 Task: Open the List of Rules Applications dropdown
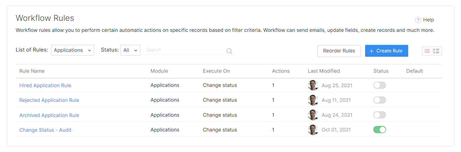pyautogui.click(x=73, y=50)
